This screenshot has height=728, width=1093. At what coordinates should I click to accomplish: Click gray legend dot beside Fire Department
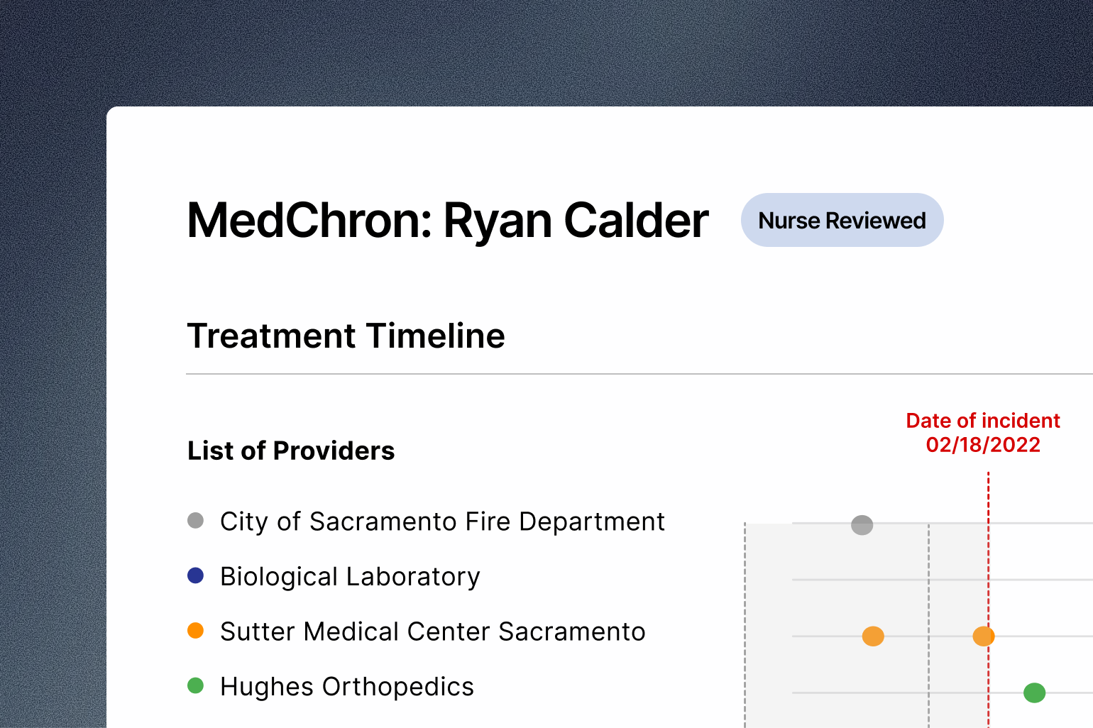[x=195, y=521]
